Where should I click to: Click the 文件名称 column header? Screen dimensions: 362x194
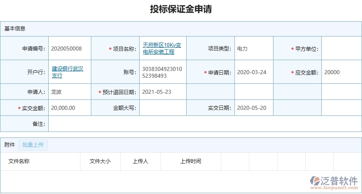pyautogui.click(x=19, y=161)
